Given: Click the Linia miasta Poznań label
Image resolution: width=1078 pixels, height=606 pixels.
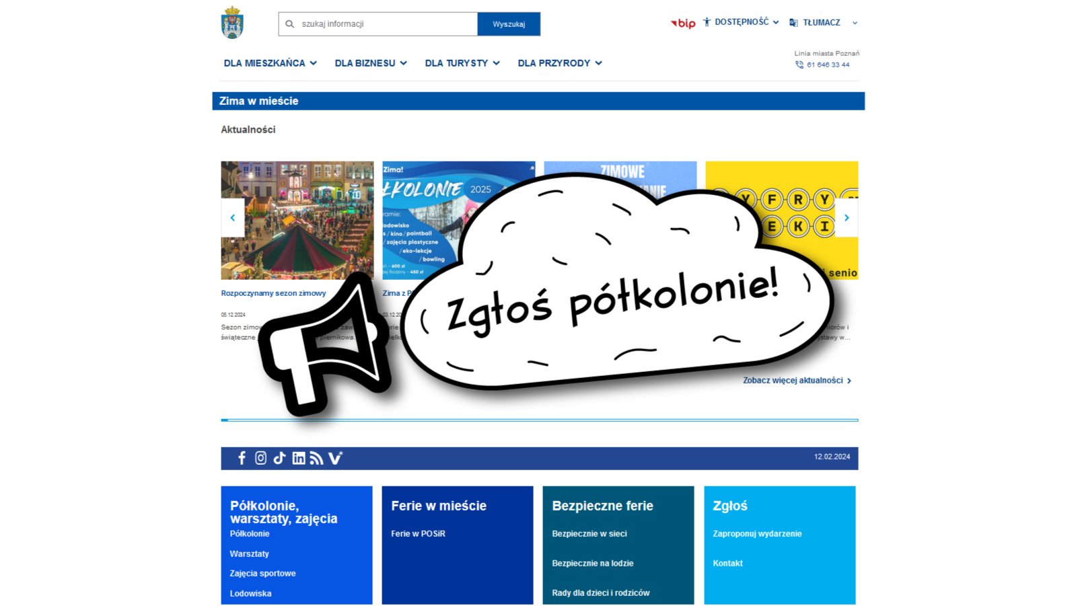Looking at the screenshot, I should coord(826,53).
